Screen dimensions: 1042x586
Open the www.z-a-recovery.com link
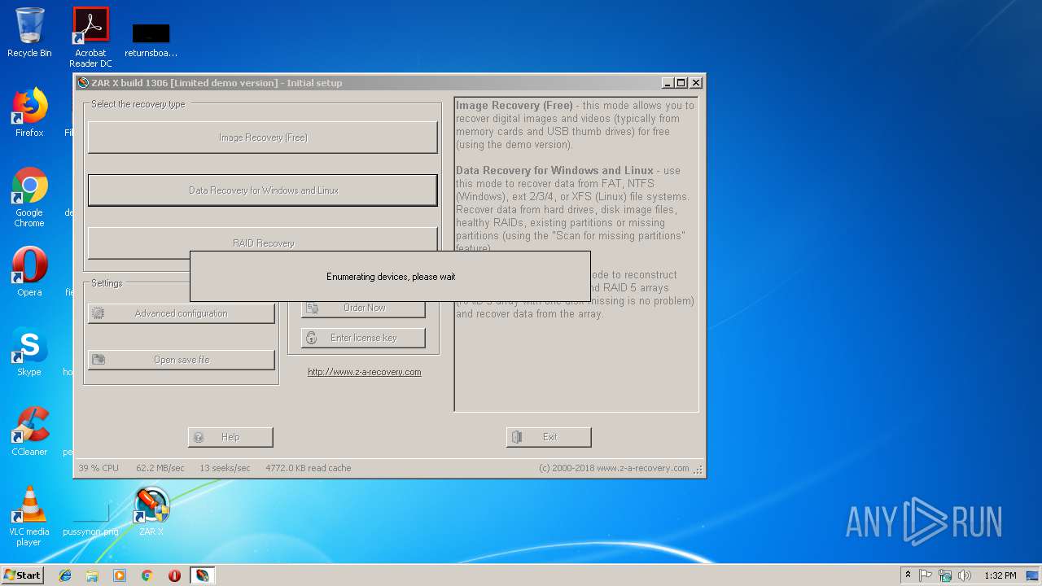(x=365, y=372)
